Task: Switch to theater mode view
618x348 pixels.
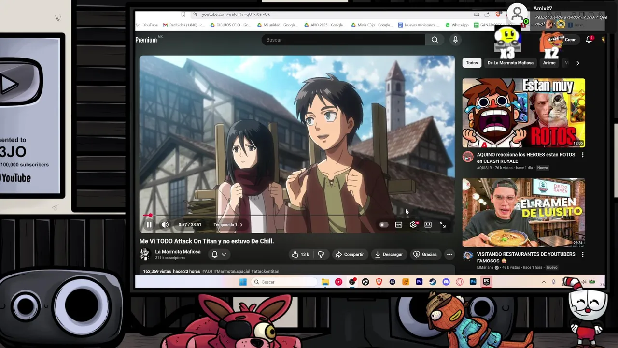Action: pyautogui.click(x=428, y=225)
